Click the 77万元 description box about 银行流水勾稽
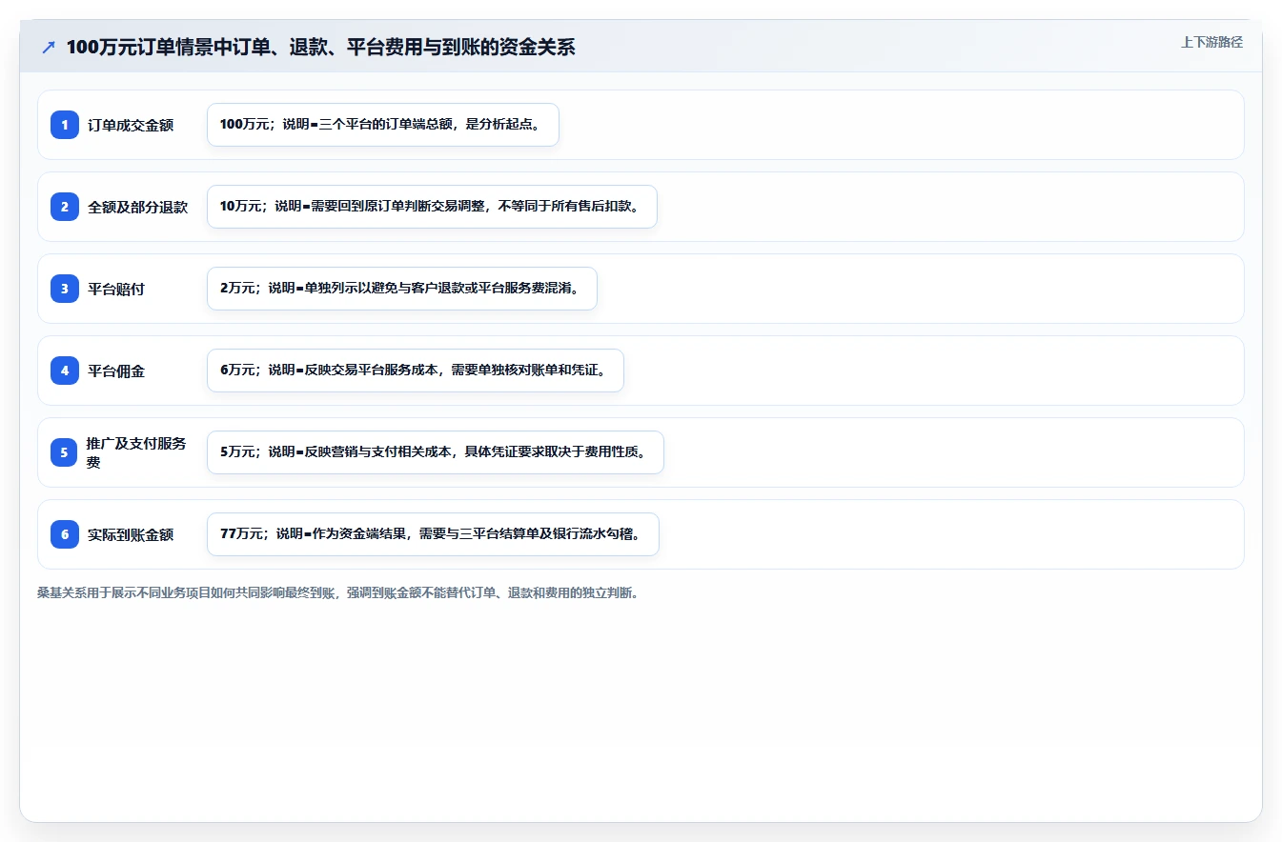 click(433, 534)
